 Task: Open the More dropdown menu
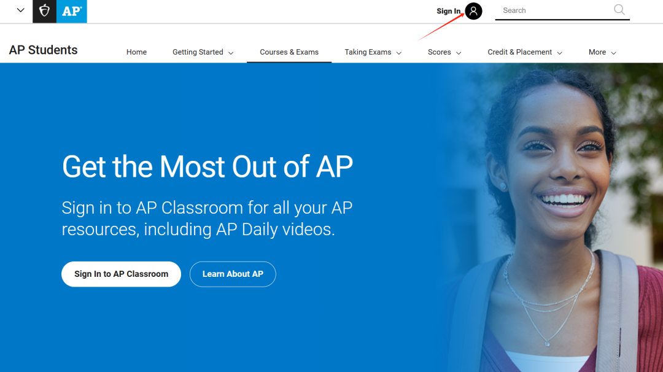(x=602, y=52)
